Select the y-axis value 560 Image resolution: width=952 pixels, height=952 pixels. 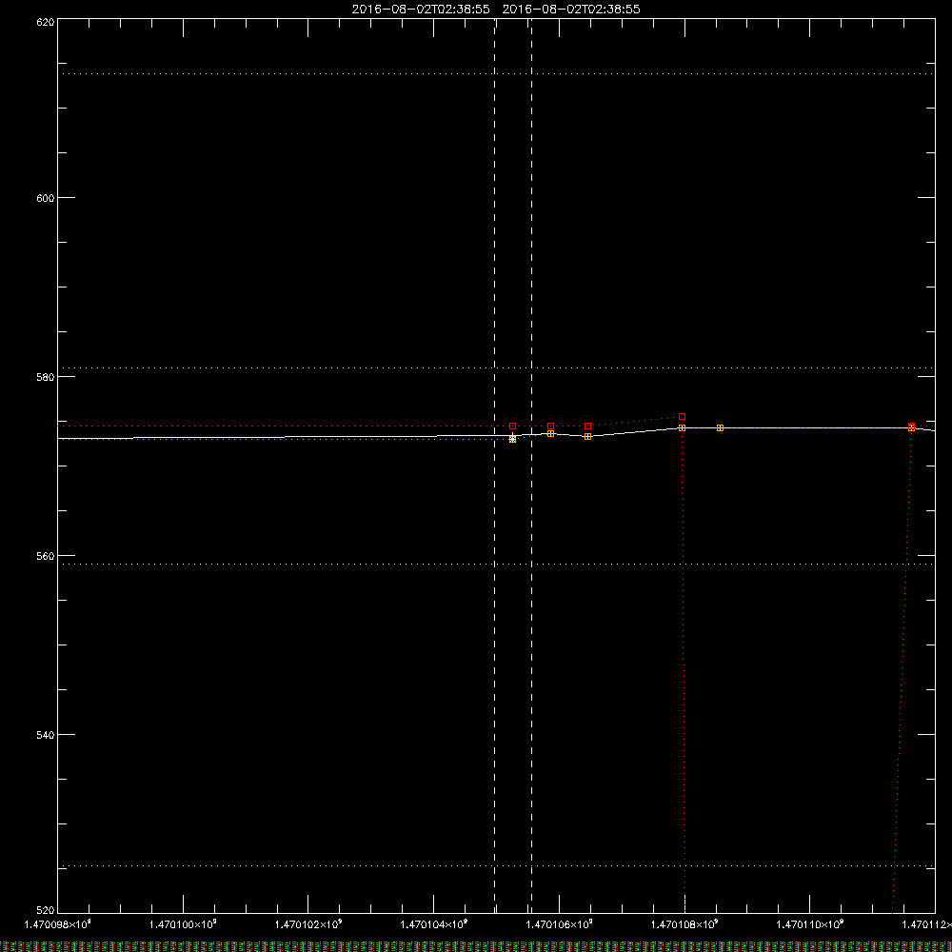tap(46, 556)
